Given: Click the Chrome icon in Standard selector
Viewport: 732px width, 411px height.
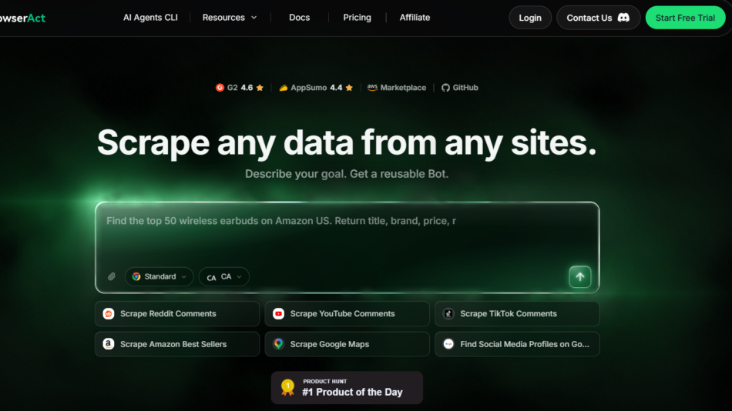Looking at the screenshot, I should [136, 276].
